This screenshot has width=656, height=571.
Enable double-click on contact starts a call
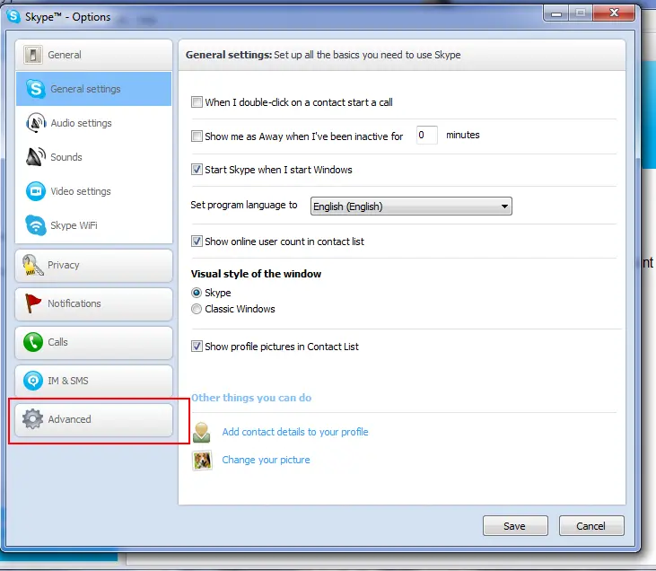pos(197,102)
